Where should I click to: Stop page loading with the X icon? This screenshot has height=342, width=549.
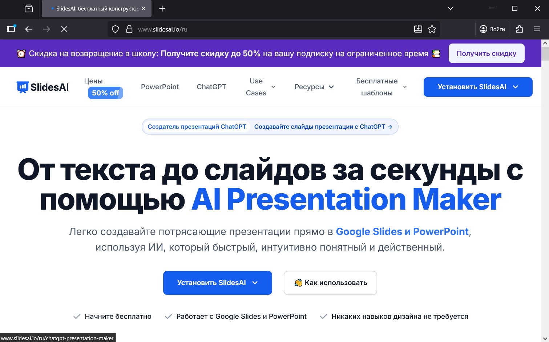point(64,29)
